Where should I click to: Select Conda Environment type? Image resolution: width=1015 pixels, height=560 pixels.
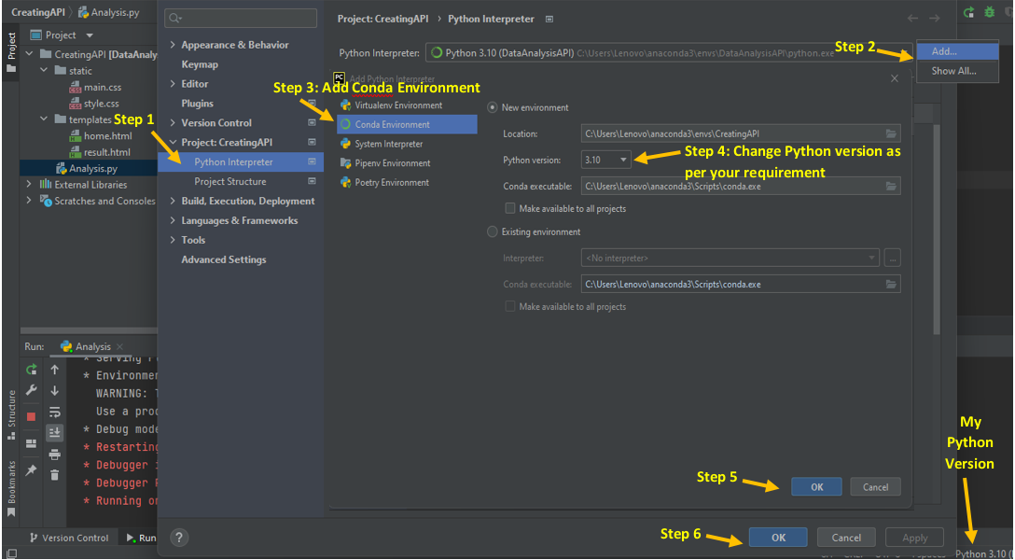[x=407, y=124]
